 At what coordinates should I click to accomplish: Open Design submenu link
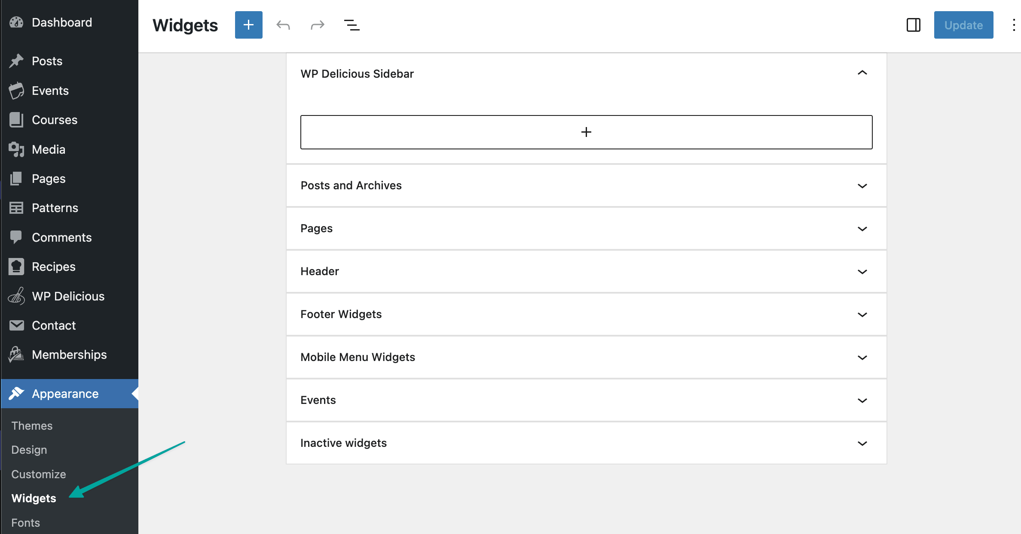pos(29,450)
